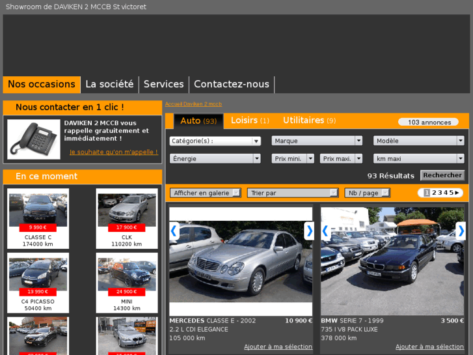Screen dimensions: 473x355
Task: Click the 735 I V8 PACK LUXE text
Action: (x=349, y=330)
